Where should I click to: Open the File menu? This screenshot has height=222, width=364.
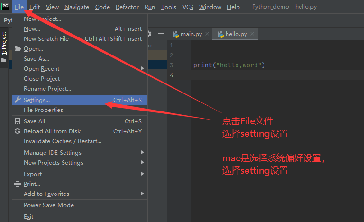click(19, 7)
